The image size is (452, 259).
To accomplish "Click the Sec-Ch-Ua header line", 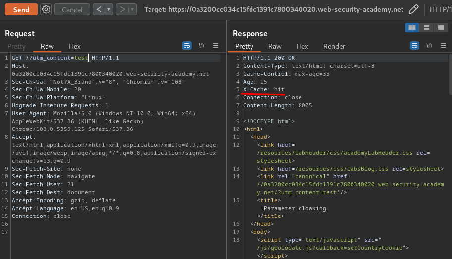I will pos(99,82).
